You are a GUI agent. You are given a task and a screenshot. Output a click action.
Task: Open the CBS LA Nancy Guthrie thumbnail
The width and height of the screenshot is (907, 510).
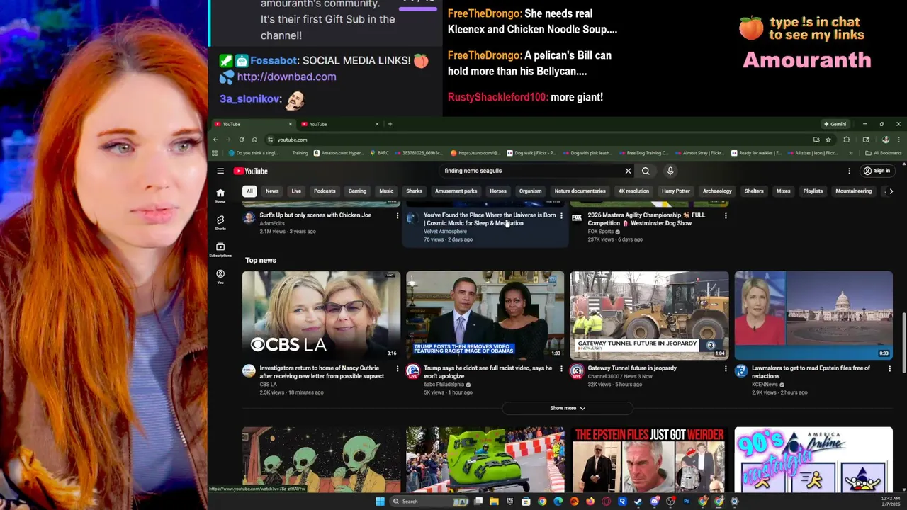tap(321, 315)
